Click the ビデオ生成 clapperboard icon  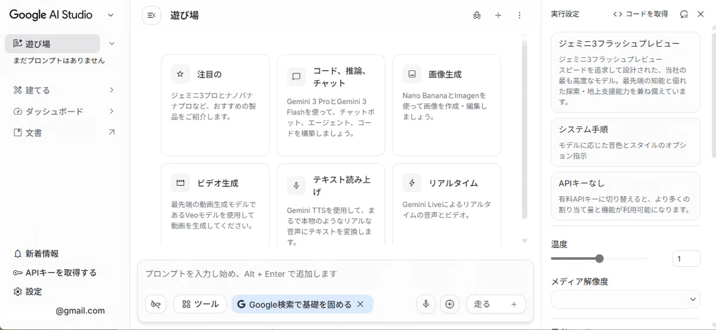181,183
